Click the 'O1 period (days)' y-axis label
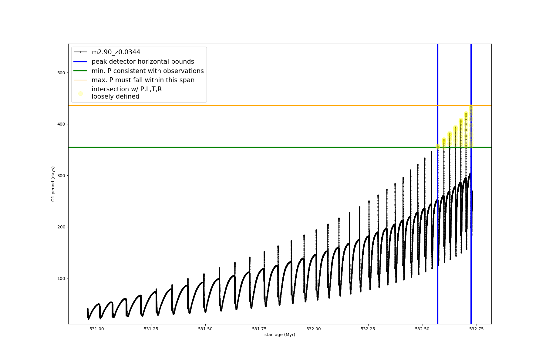This screenshot has height=364, width=546. pos(53,184)
